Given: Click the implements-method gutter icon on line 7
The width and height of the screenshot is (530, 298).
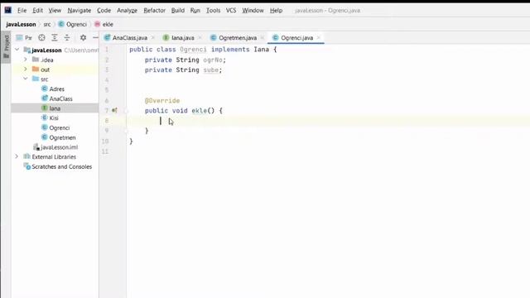Looking at the screenshot, I should (114, 110).
